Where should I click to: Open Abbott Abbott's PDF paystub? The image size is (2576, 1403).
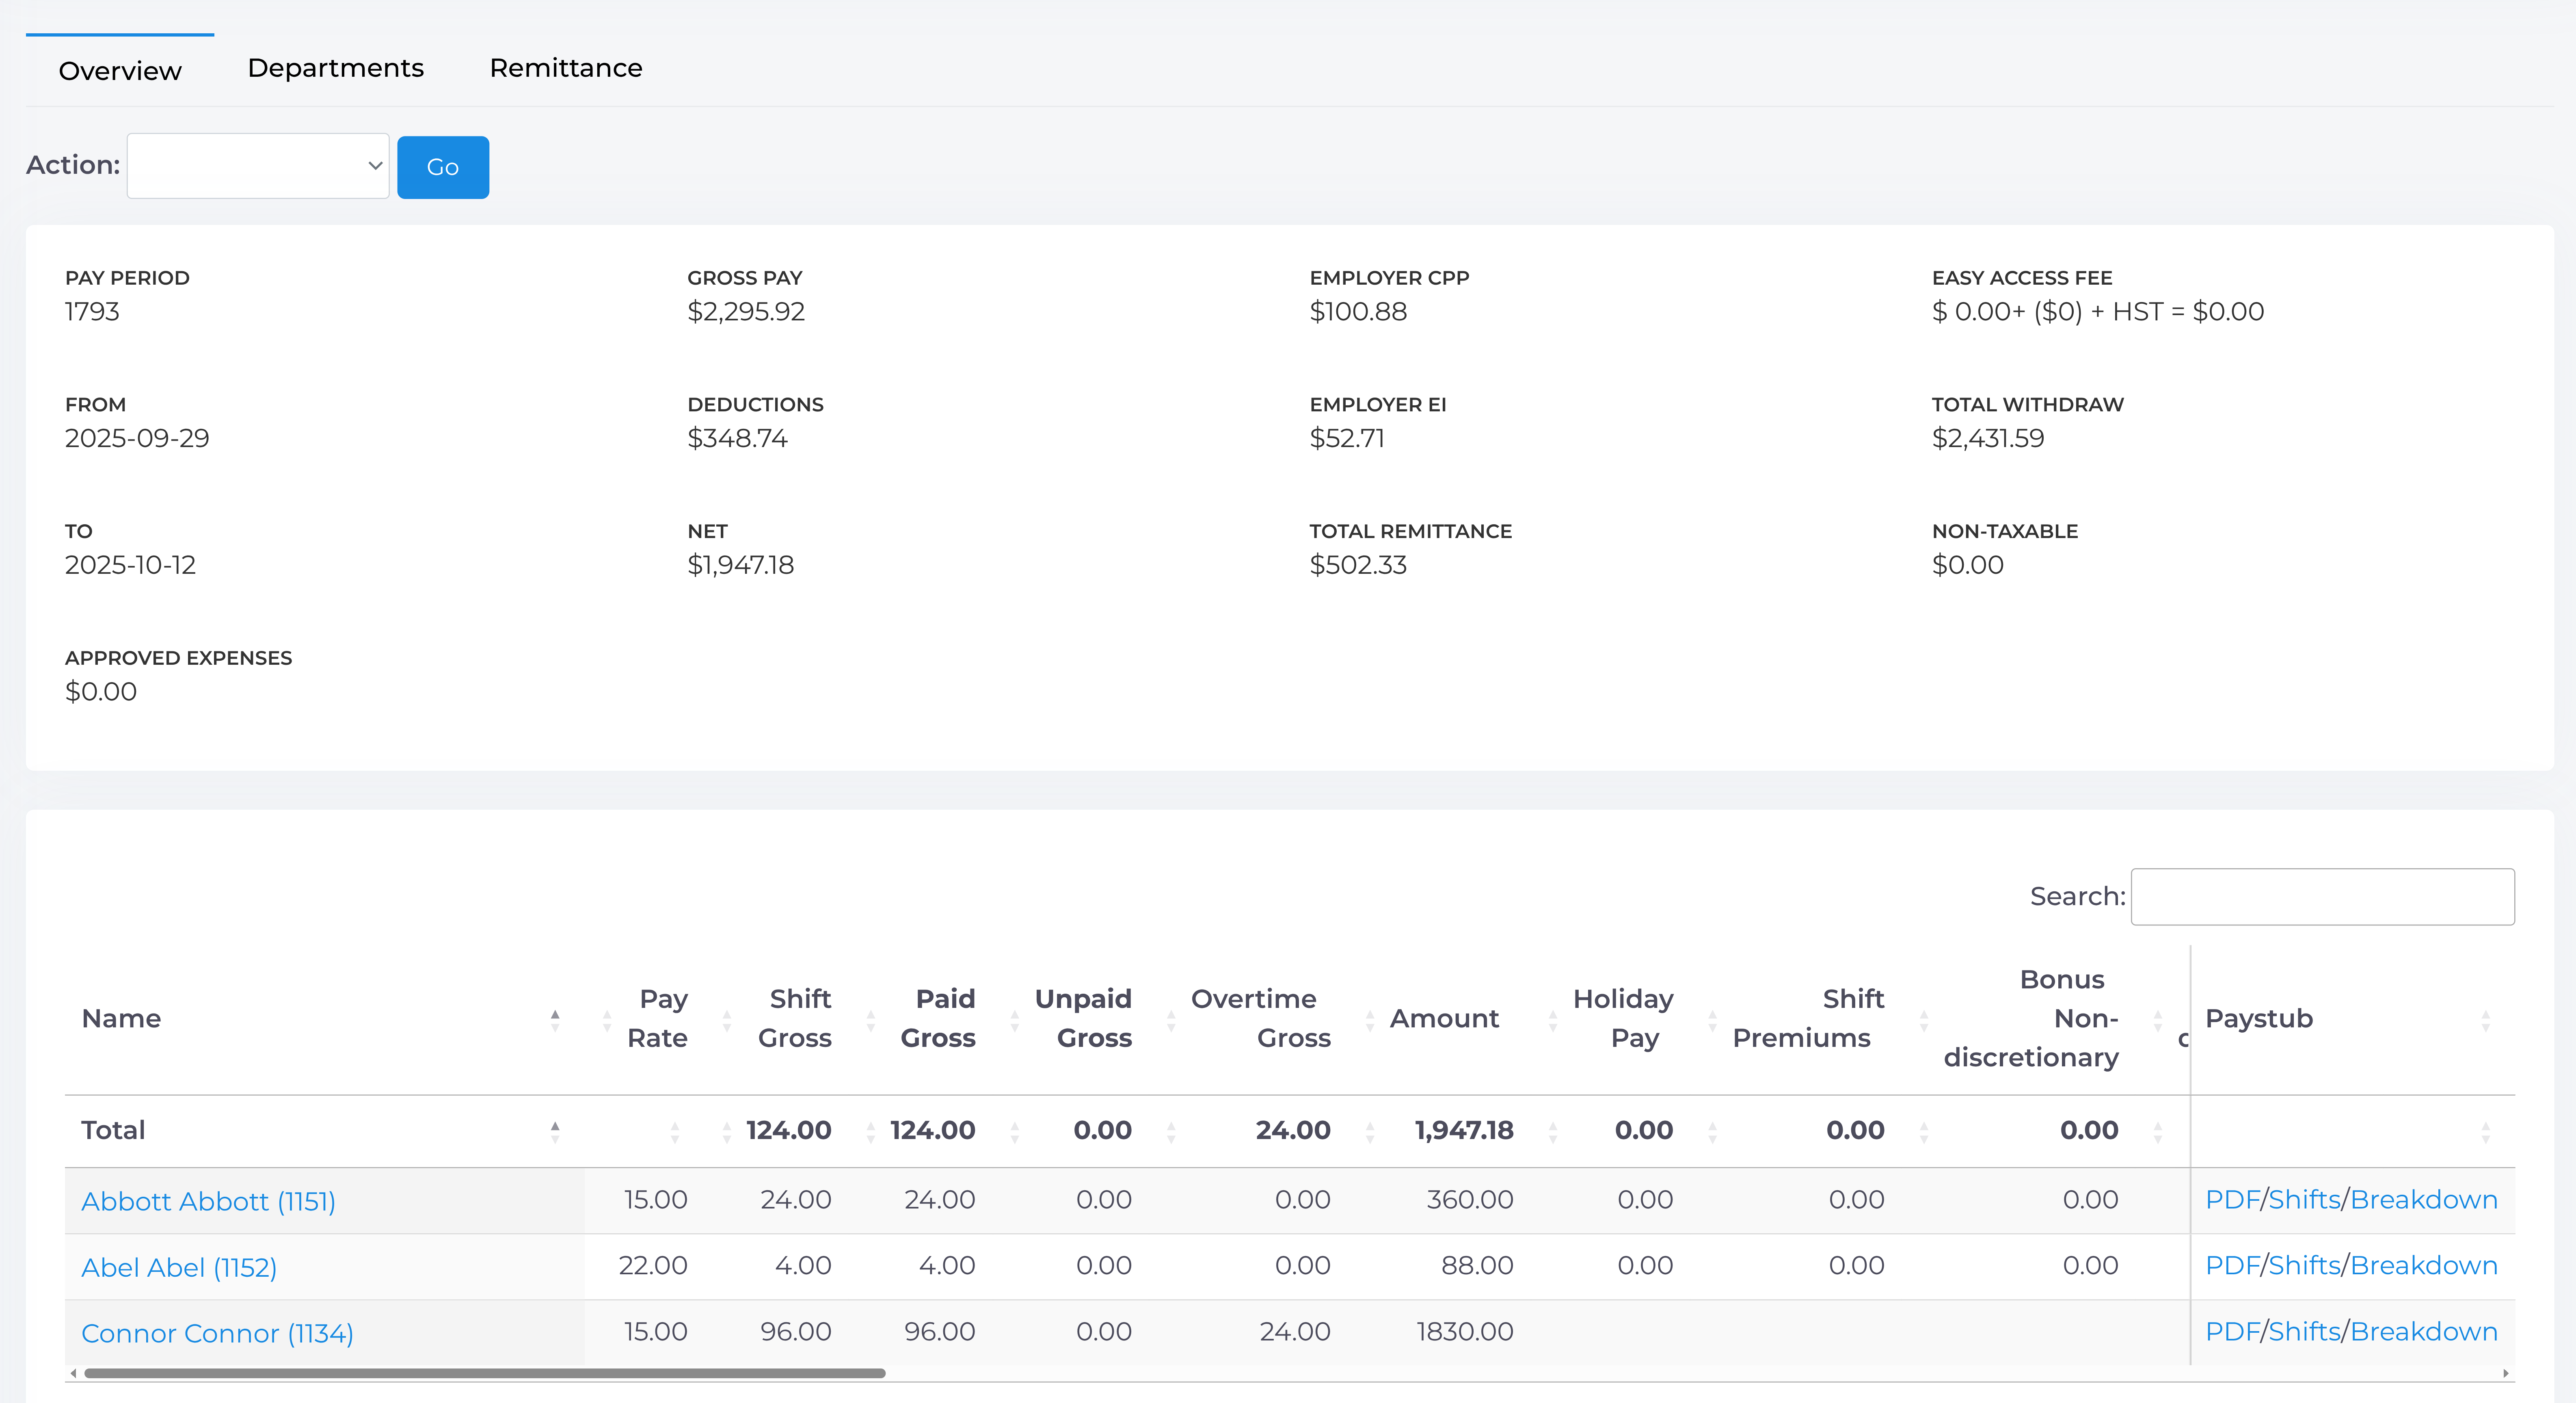coord(2233,1199)
